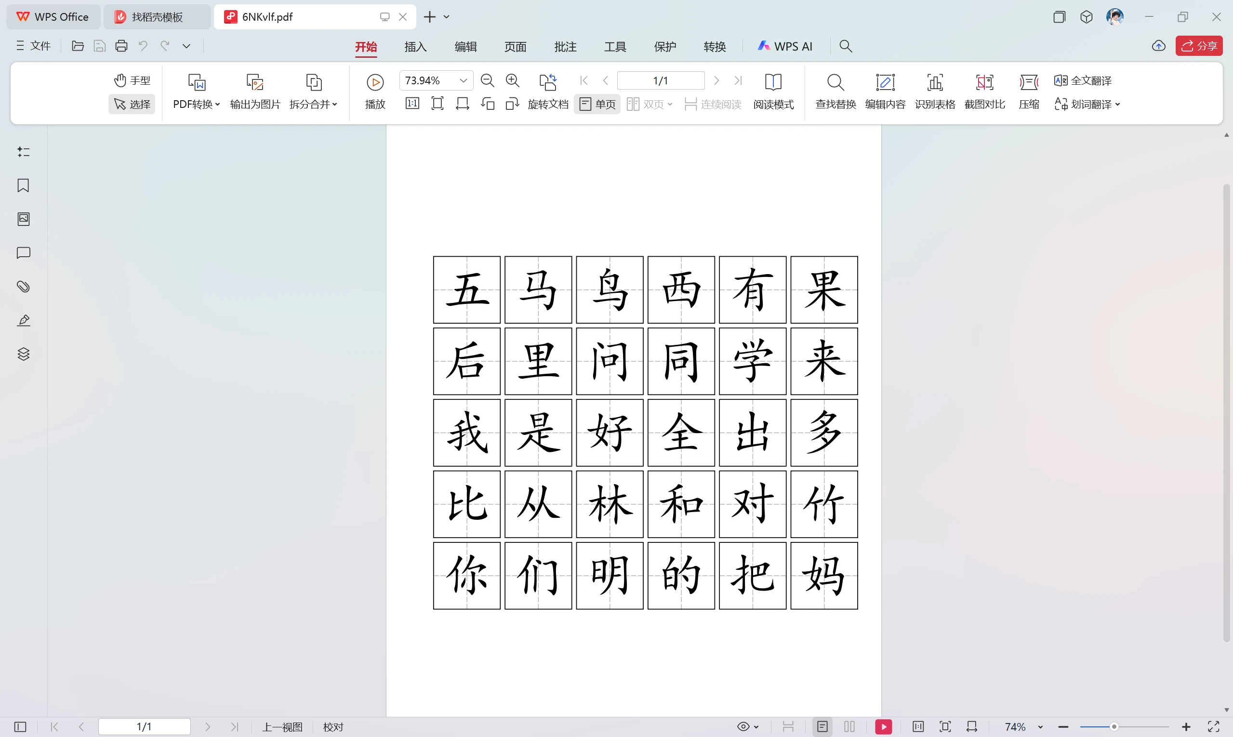Expand the 73.94% zoom level dropdown
This screenshot has height=737, width=1233.
coord(463,80)
